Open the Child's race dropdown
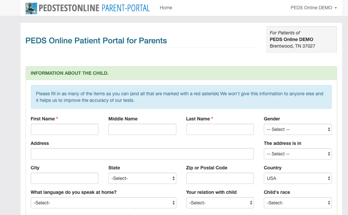 297,203
